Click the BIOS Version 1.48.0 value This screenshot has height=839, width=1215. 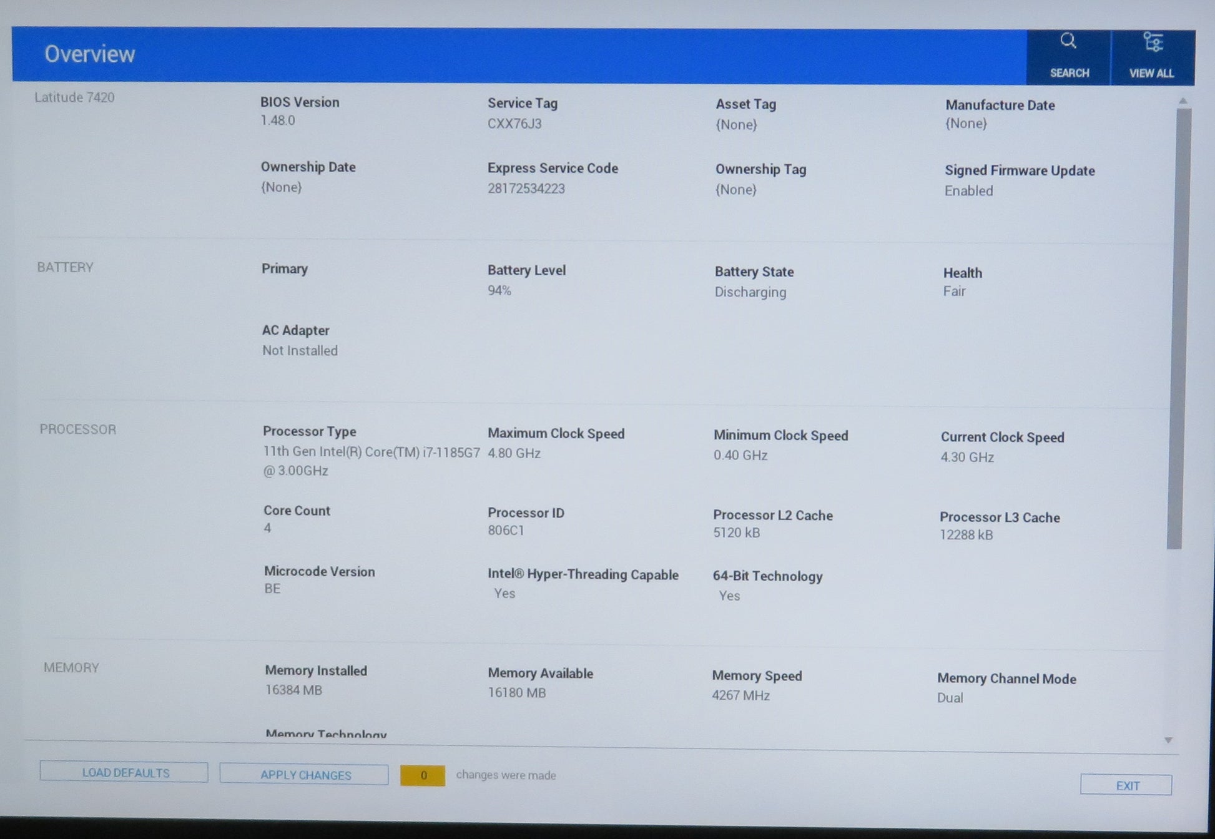(x=278, y=120)
